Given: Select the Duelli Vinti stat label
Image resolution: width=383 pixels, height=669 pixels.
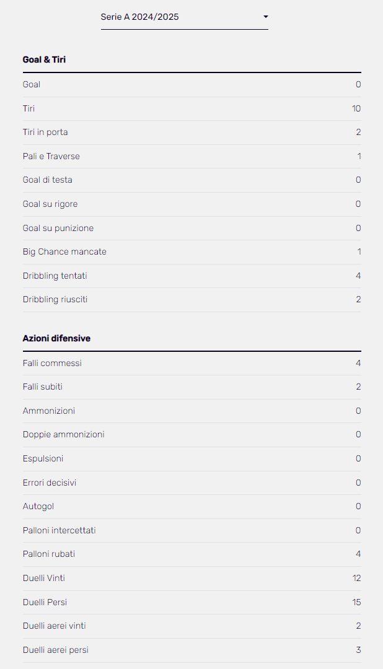Looking at the screenshot, I should tap(44, 578).
